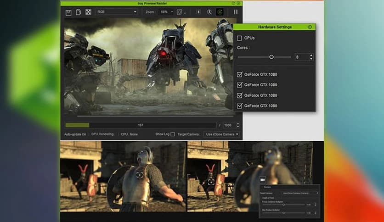The width and height of the screenshot is (384, 222).
Task: Uncheck the third GeForce GTX 1080 checkbox
Action: [239, 95]
